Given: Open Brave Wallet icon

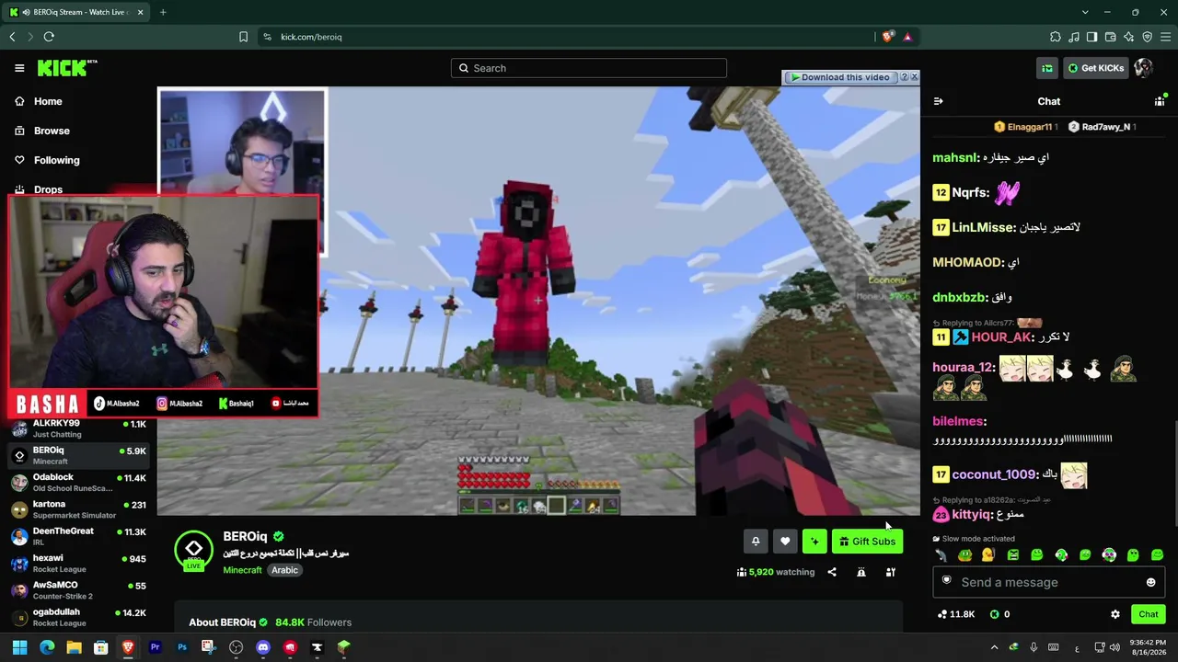Looking at the screenshot, I should (x=1110, y=37).
